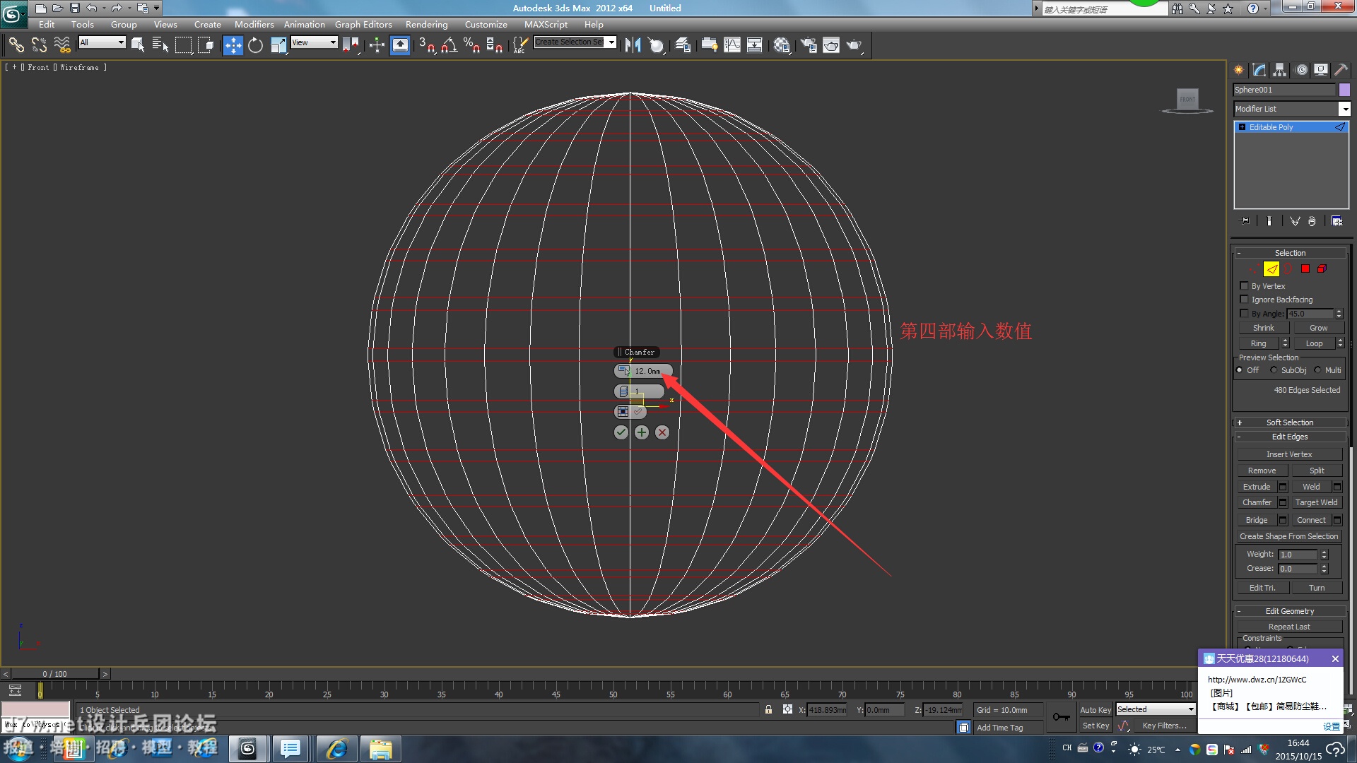This screenshot has height=763, width=1357.
Task: Enable the By Angle checkbox
Action: click(1244, 313)
